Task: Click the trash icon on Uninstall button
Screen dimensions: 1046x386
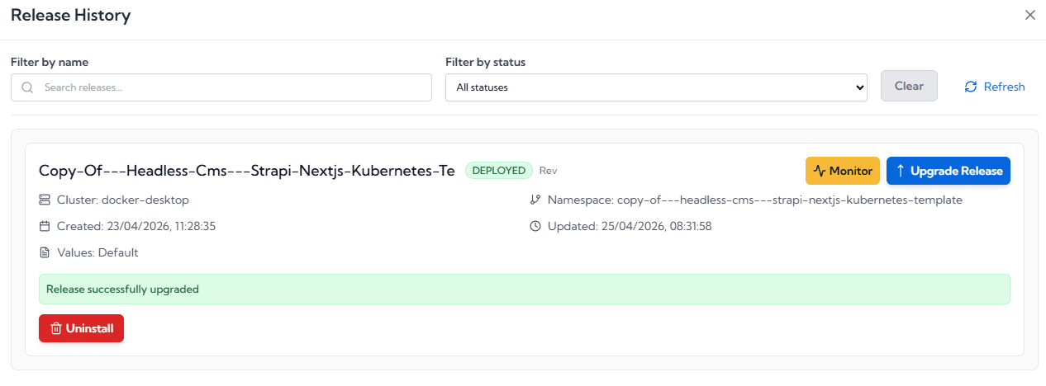Action: point(56,328)
